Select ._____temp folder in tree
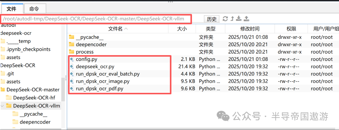 click(19, 41)
